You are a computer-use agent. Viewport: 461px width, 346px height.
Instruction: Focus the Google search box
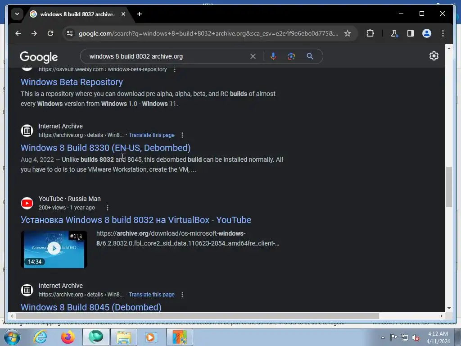tap(167, 56)
